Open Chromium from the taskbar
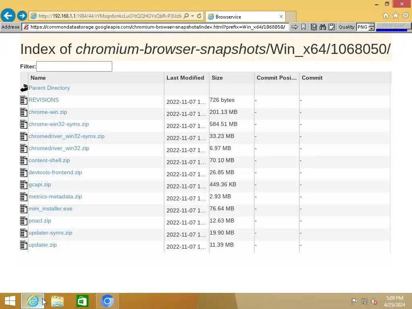Screen dimensions: 412x309 coord(107,301)
